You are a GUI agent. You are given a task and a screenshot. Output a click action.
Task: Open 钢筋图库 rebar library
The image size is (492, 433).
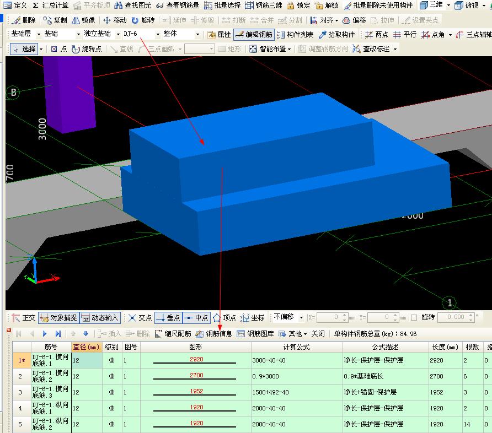click(x=255, y=334)
